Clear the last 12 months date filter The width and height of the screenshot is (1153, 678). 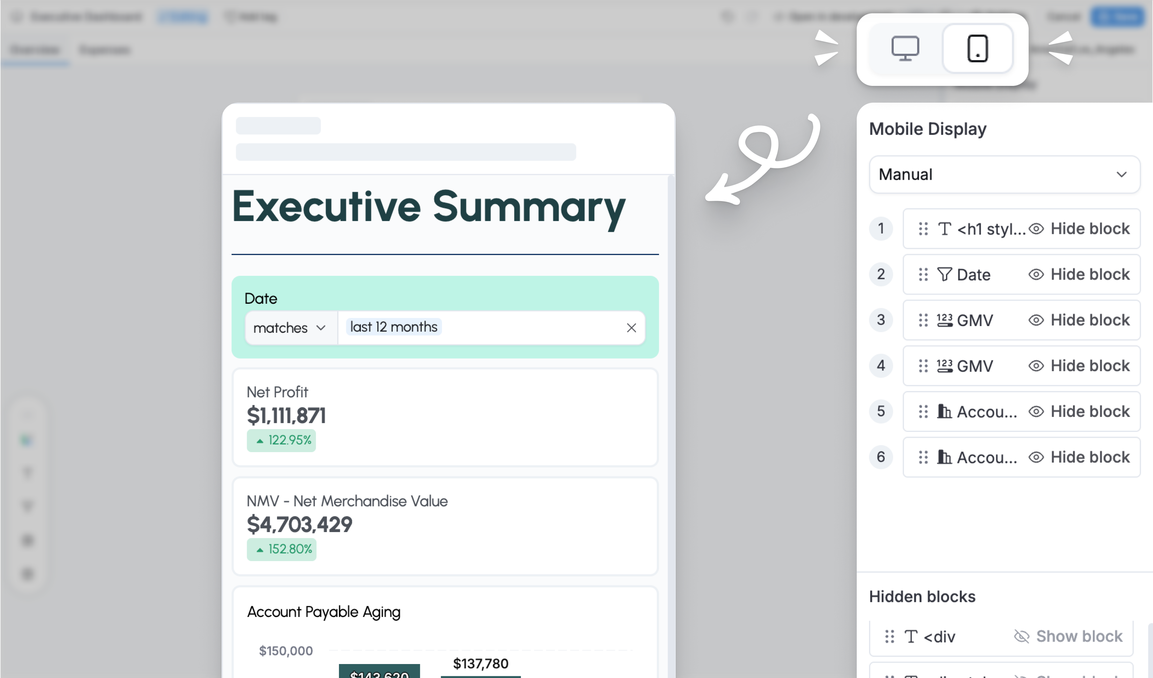[631, 327]
